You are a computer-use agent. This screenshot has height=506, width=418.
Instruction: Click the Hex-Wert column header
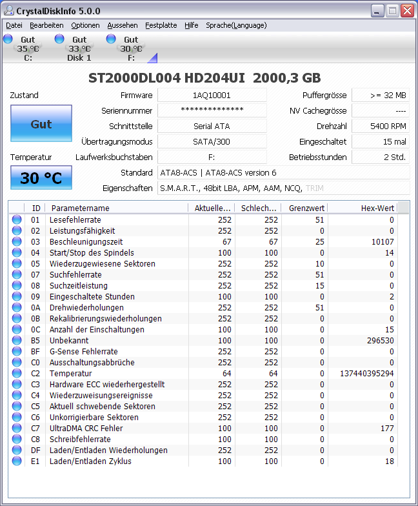(363, 208)
